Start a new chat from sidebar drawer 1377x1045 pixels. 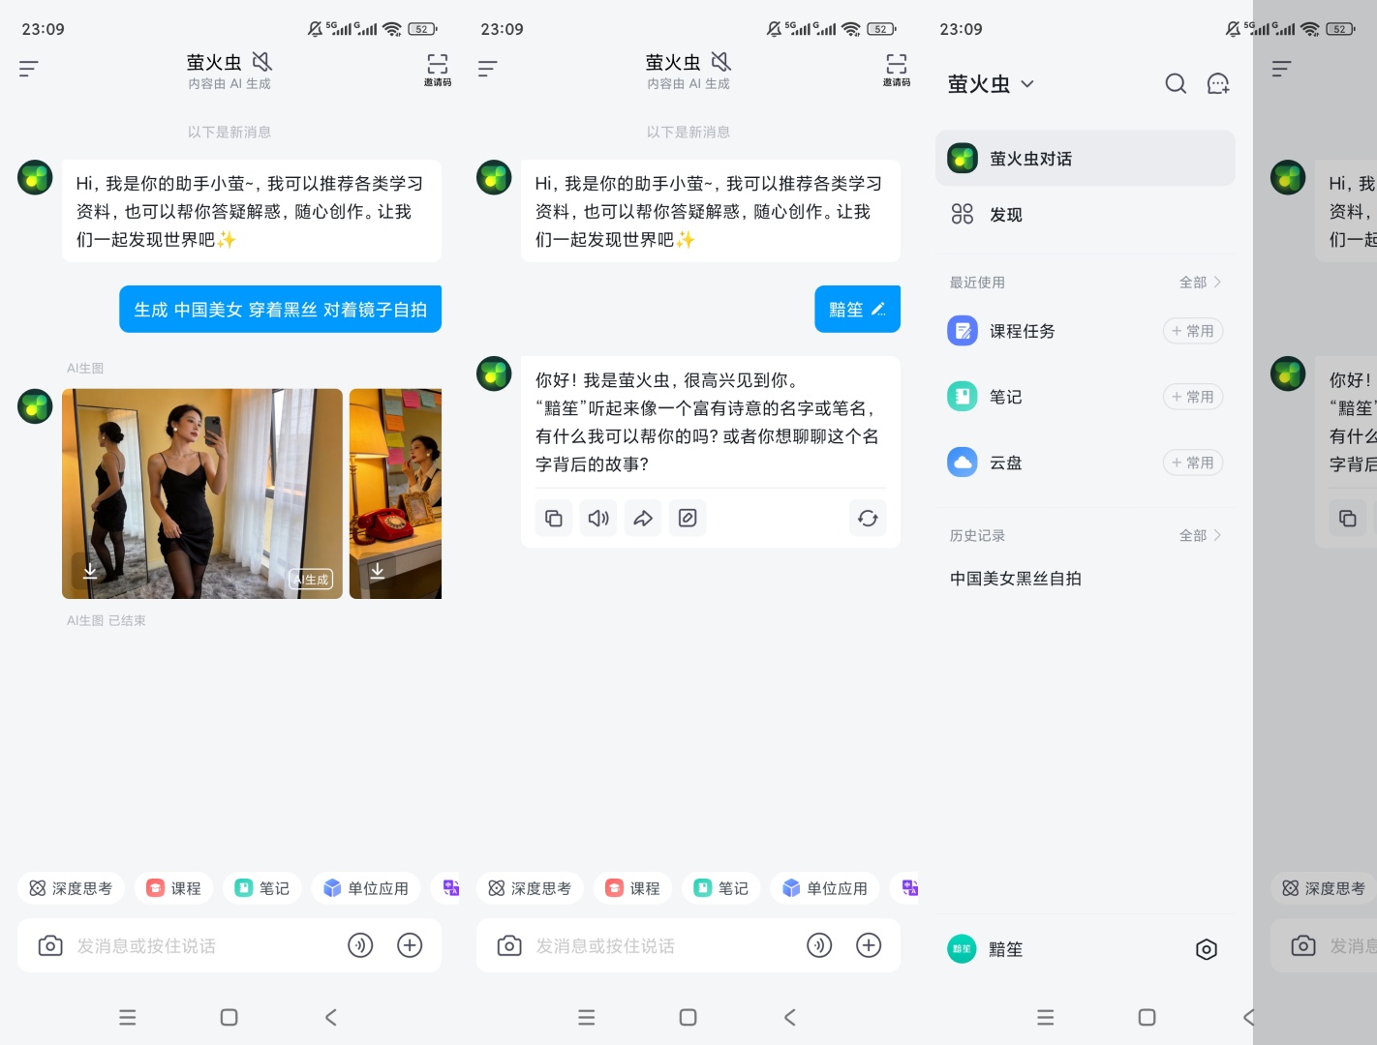pyautogui.click(x=1218, y=84)
